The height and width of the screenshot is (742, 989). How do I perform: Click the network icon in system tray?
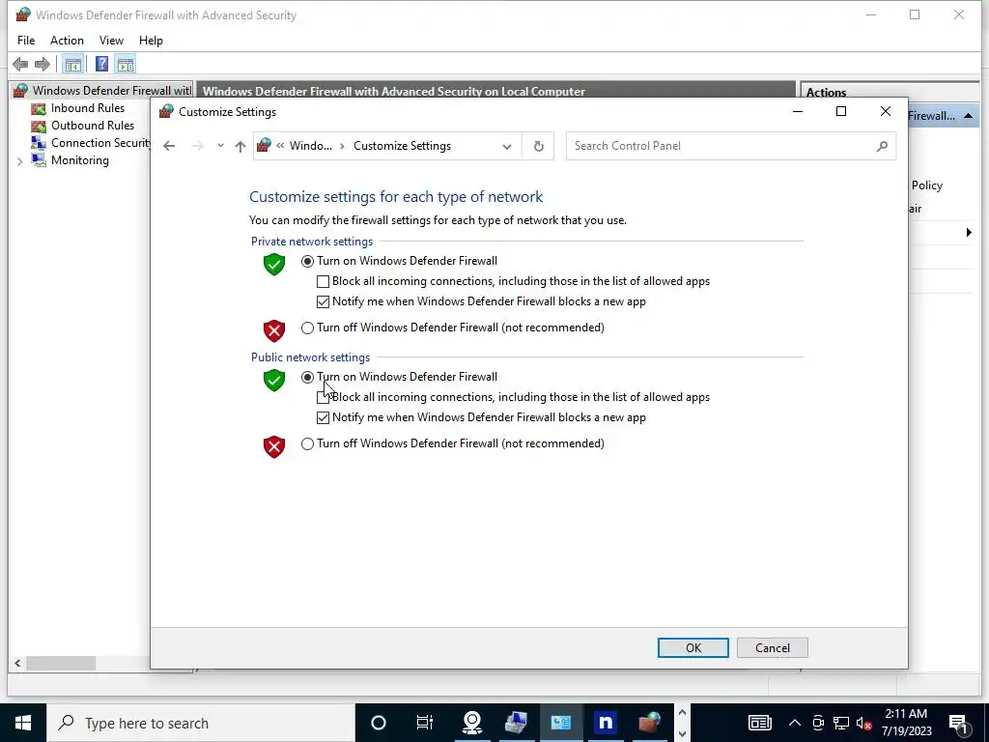pos(841,723)
